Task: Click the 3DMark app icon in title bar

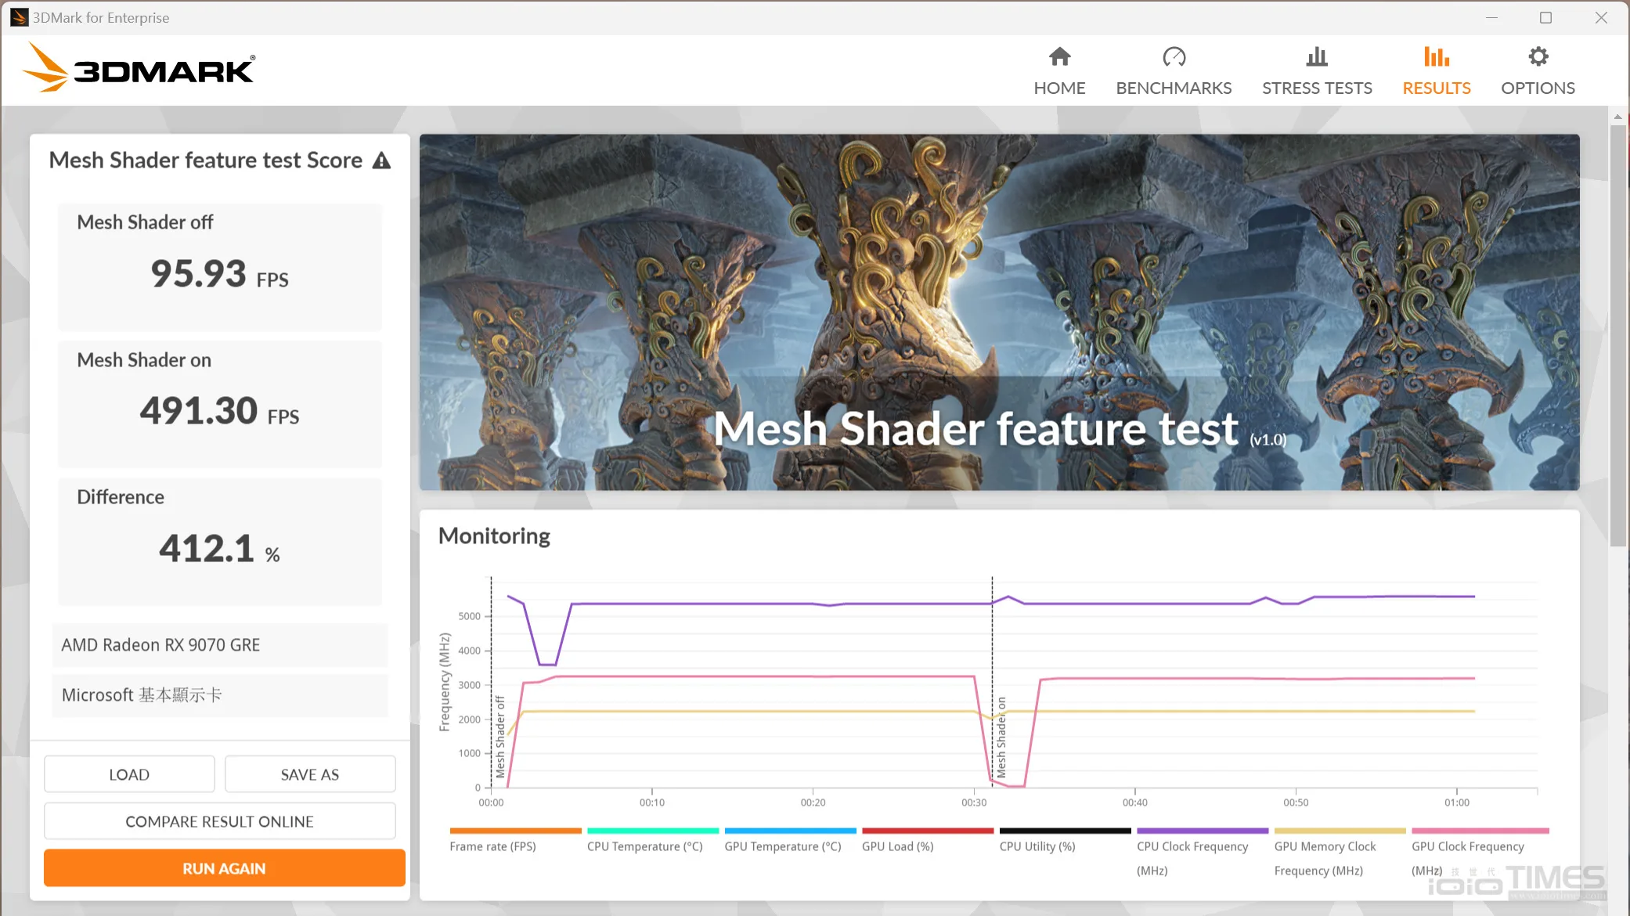Action: (20, 17)
